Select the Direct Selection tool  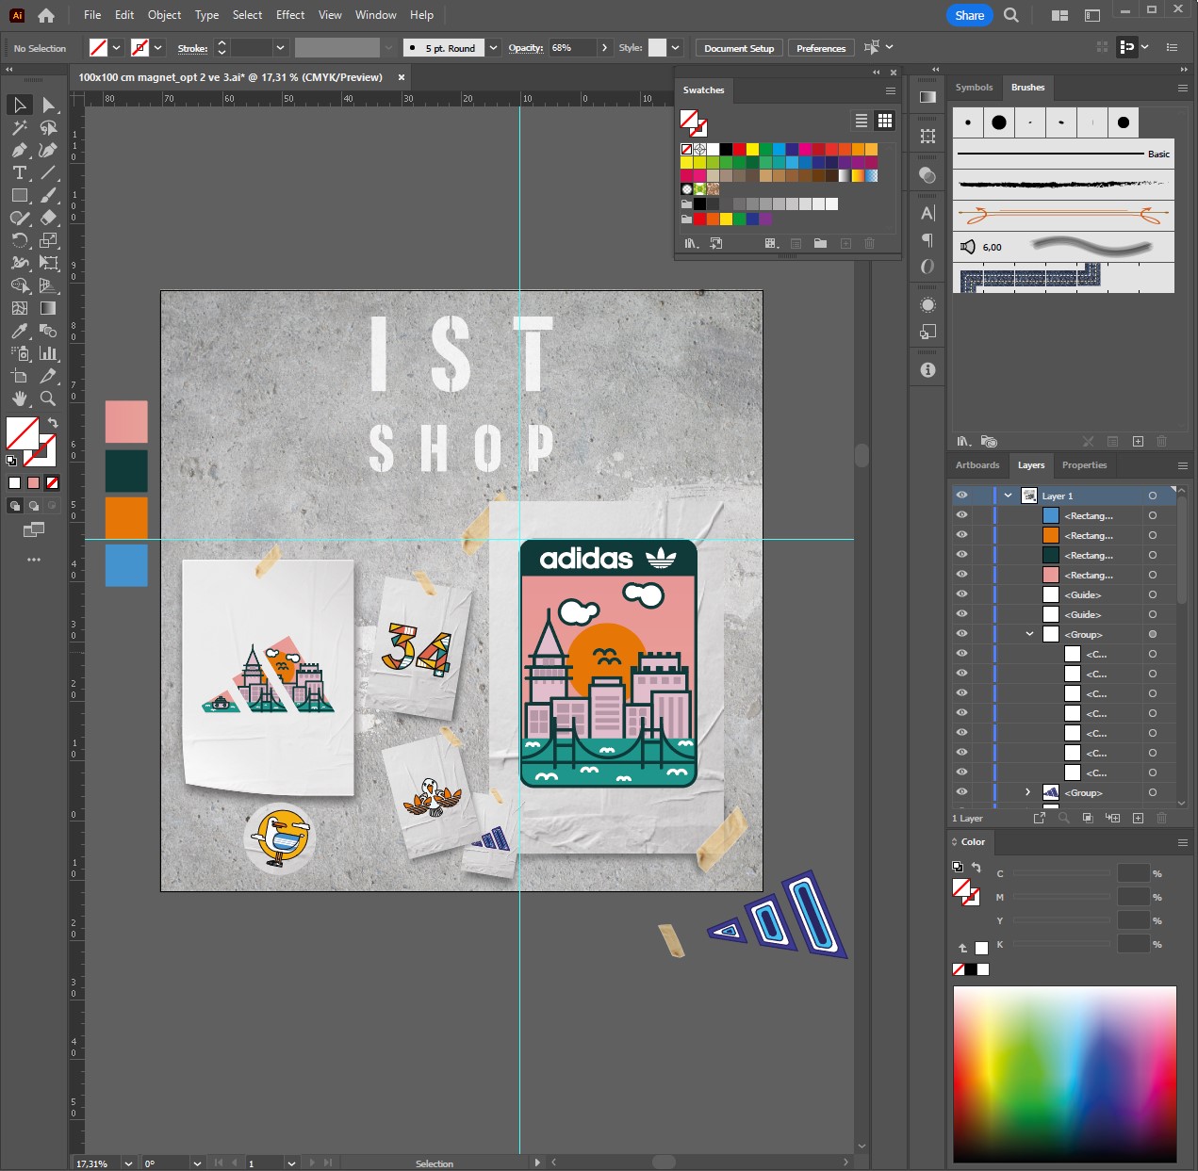pyautogui.click(x=48, y=105)
